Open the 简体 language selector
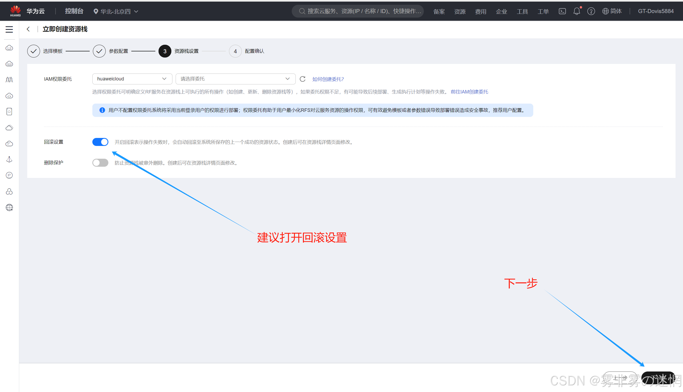This screenshot has width=683, height=392. (x=612, y=11)
